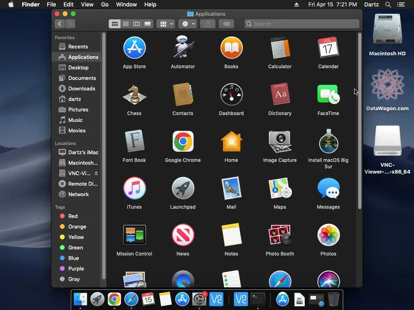
Task: Select the Mission Control application
Action: (x=134, y=235)
